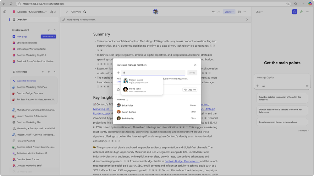Open the notebook title dropdown

coord(30,12)
